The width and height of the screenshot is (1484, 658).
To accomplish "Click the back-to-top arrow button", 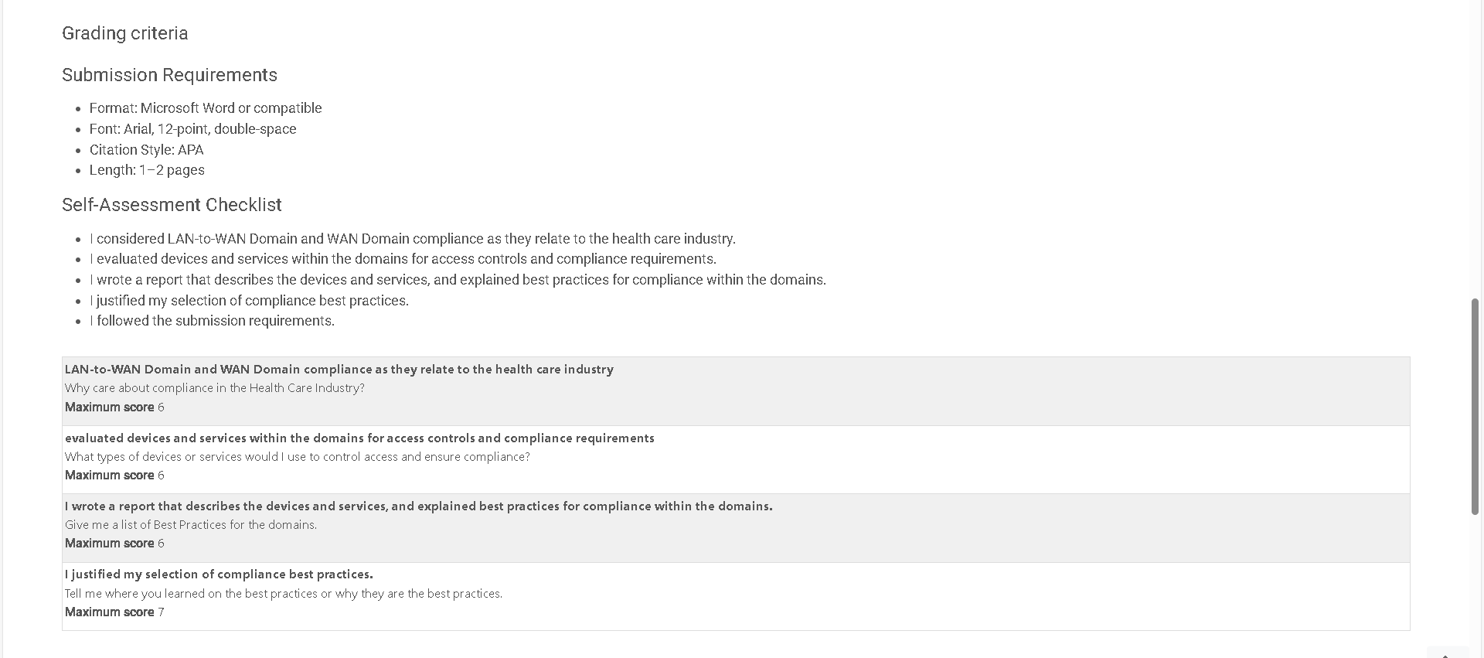I will click(x=1447, y=653).
